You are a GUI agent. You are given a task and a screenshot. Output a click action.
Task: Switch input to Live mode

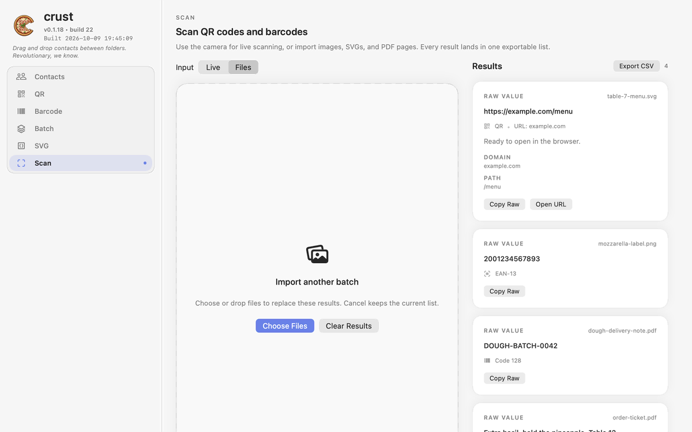(213, 67)
